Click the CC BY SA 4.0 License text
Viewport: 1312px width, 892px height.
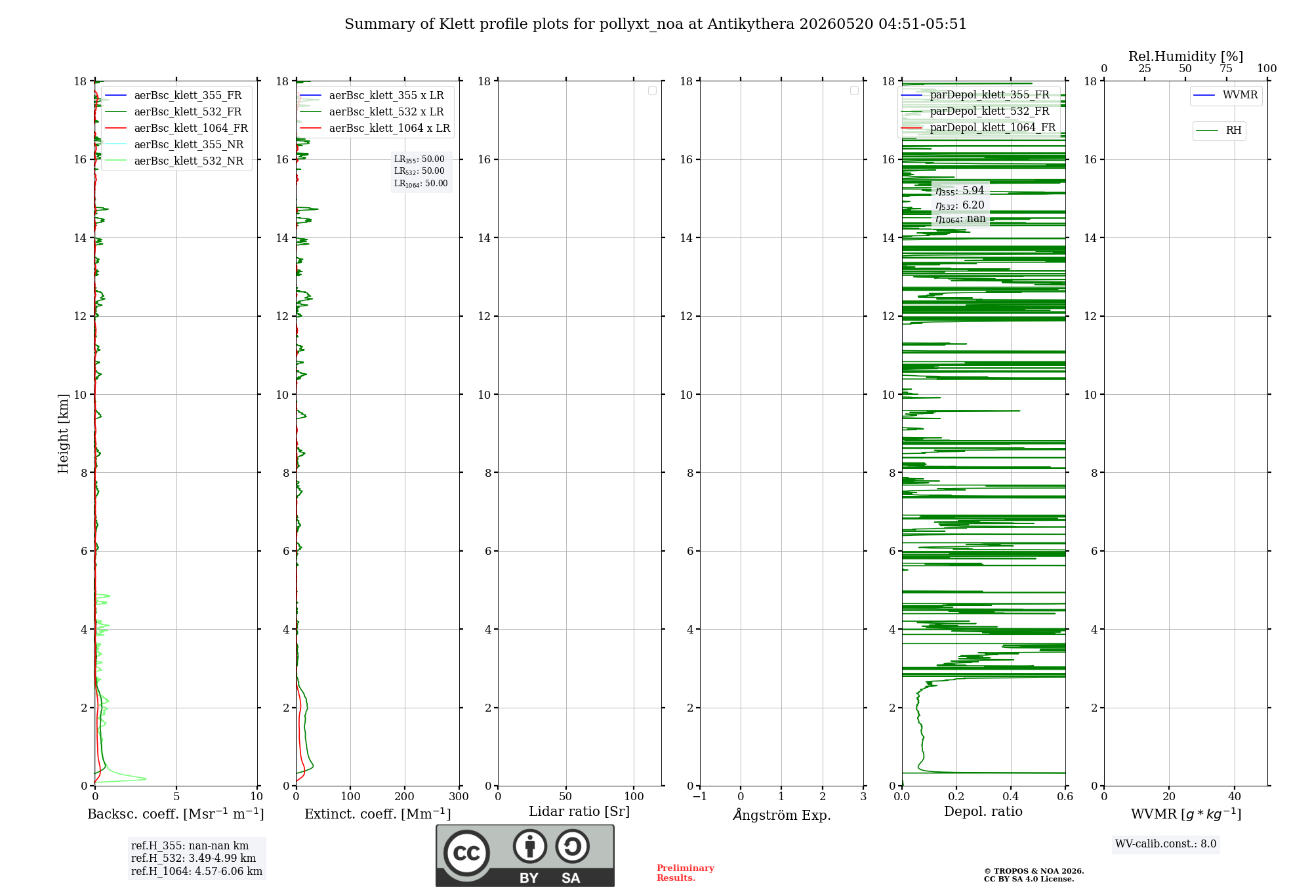tap(1029, 879)
